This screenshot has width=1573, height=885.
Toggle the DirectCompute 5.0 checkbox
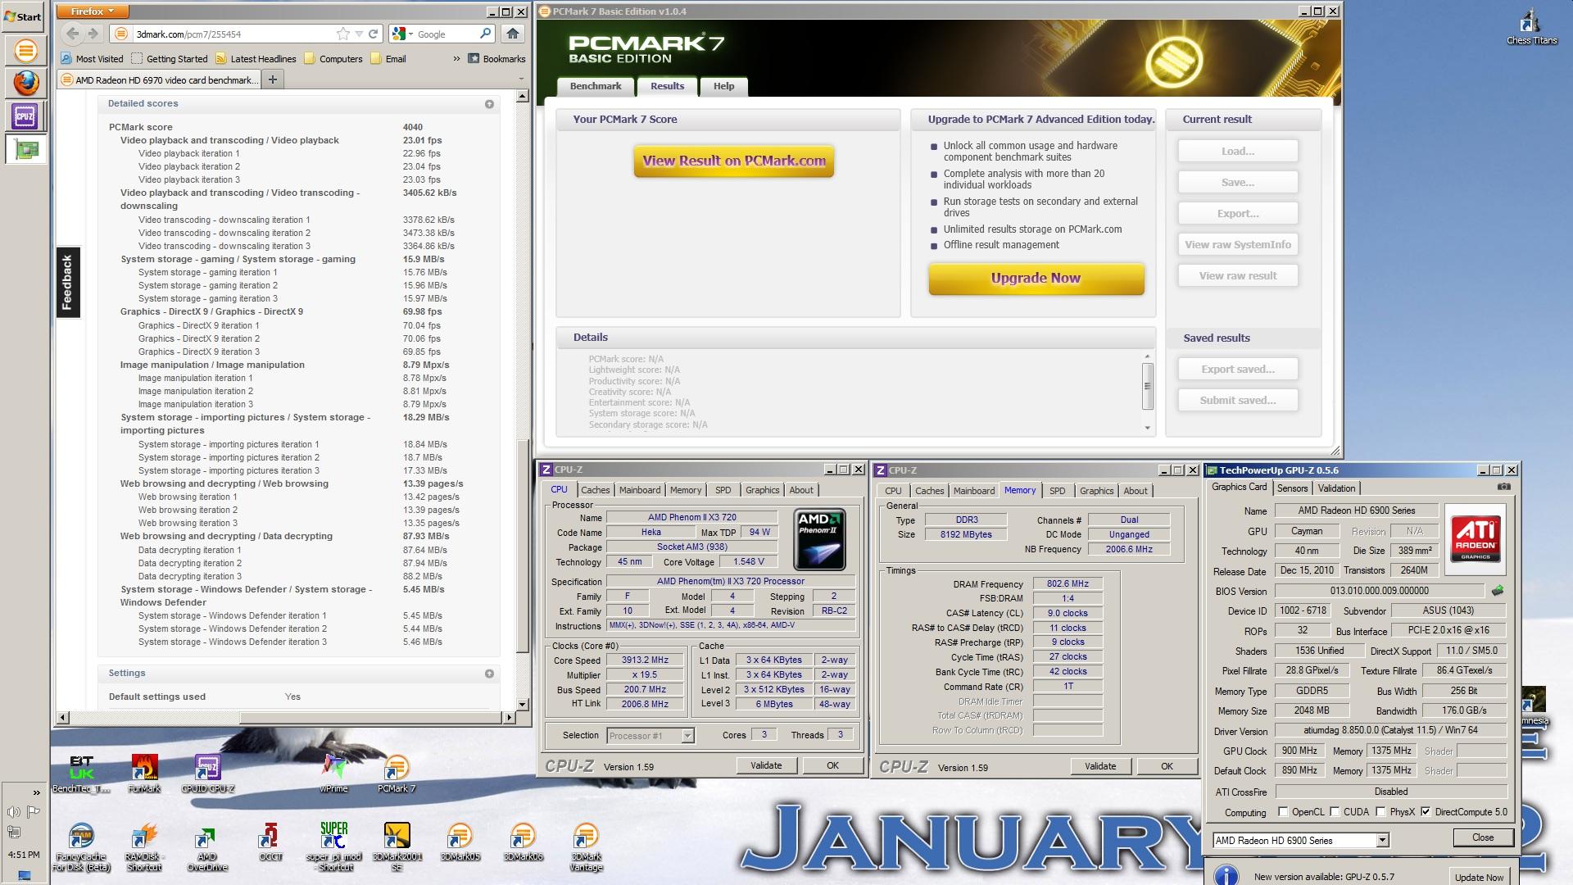point(1426,812)
